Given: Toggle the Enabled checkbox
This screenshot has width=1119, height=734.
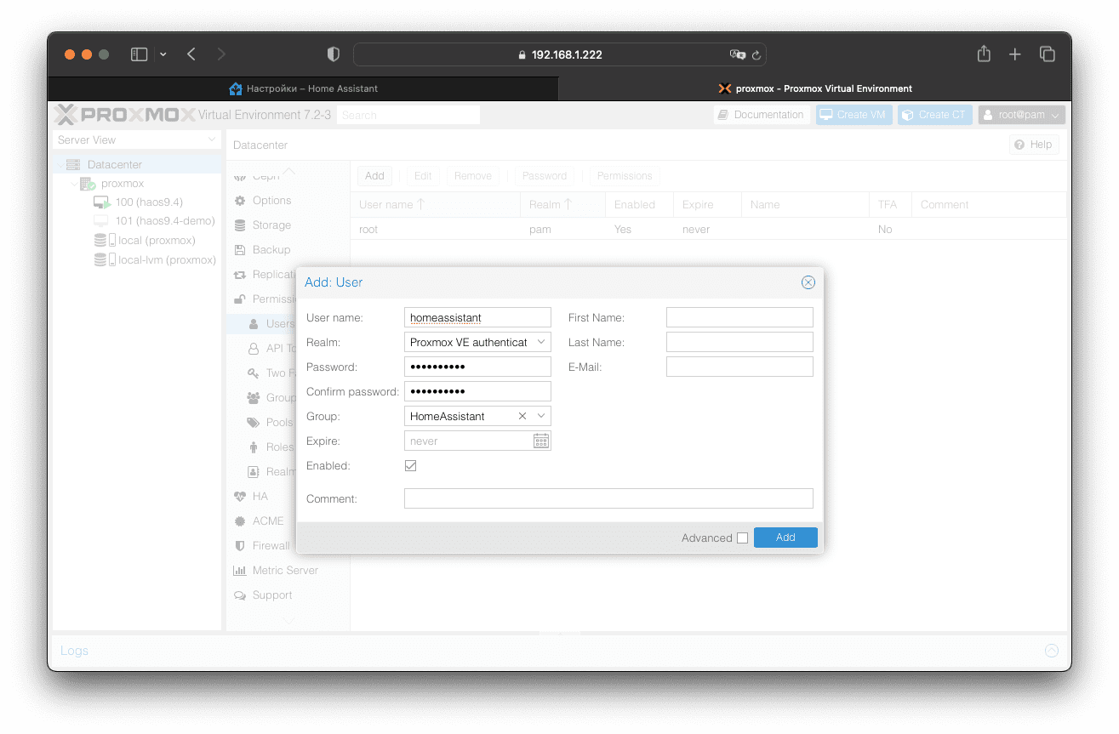Looking at the screenshot, I should (x=411, y=466).
